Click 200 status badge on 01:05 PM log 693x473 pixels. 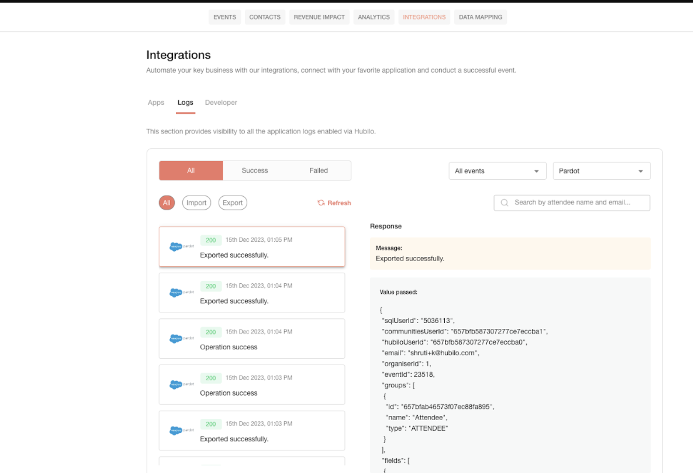tap(211, 240)
